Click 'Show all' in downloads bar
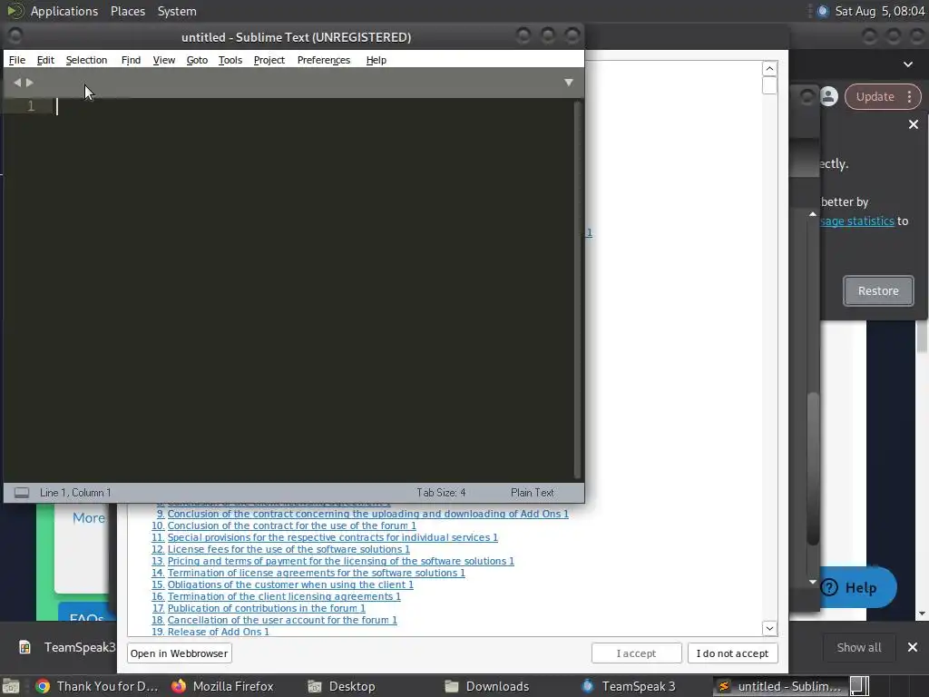The image size is (929, 697). [858, 647]
